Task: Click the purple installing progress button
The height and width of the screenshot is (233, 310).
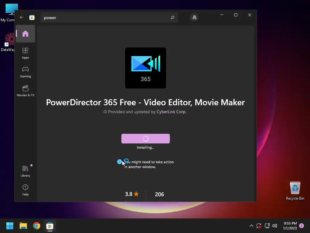Action: click(146, 138)
